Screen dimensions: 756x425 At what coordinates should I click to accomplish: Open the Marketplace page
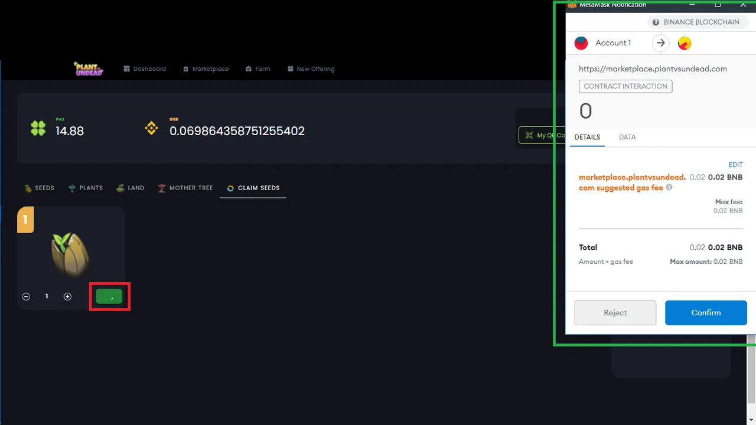pos(206,69)
